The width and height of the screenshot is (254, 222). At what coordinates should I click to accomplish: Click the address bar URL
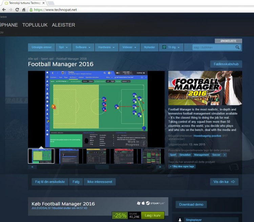click(55, 10)
